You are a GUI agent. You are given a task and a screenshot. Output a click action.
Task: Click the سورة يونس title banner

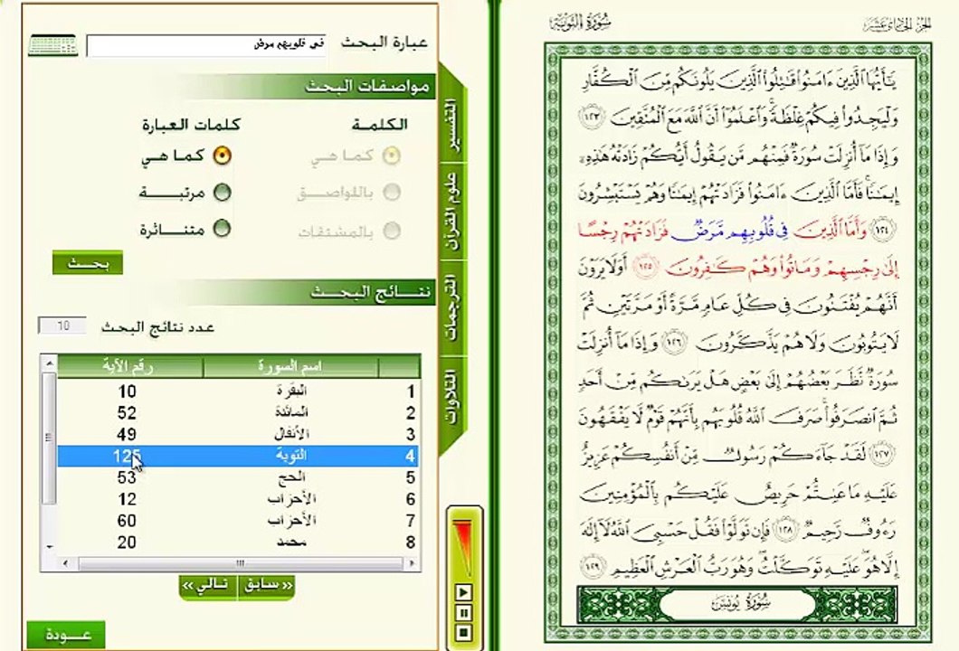737,605
